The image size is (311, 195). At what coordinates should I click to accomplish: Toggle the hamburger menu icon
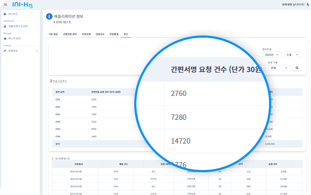5,5
